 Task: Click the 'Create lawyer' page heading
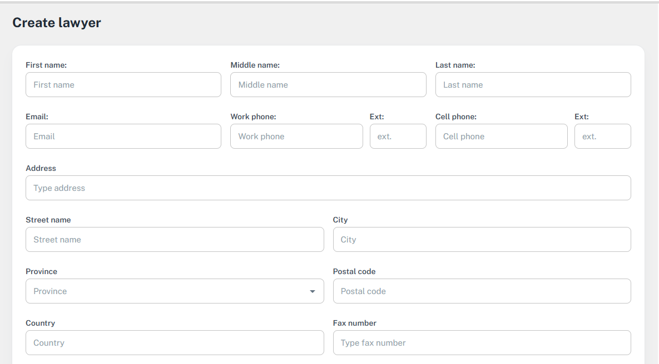coord(57,23)
